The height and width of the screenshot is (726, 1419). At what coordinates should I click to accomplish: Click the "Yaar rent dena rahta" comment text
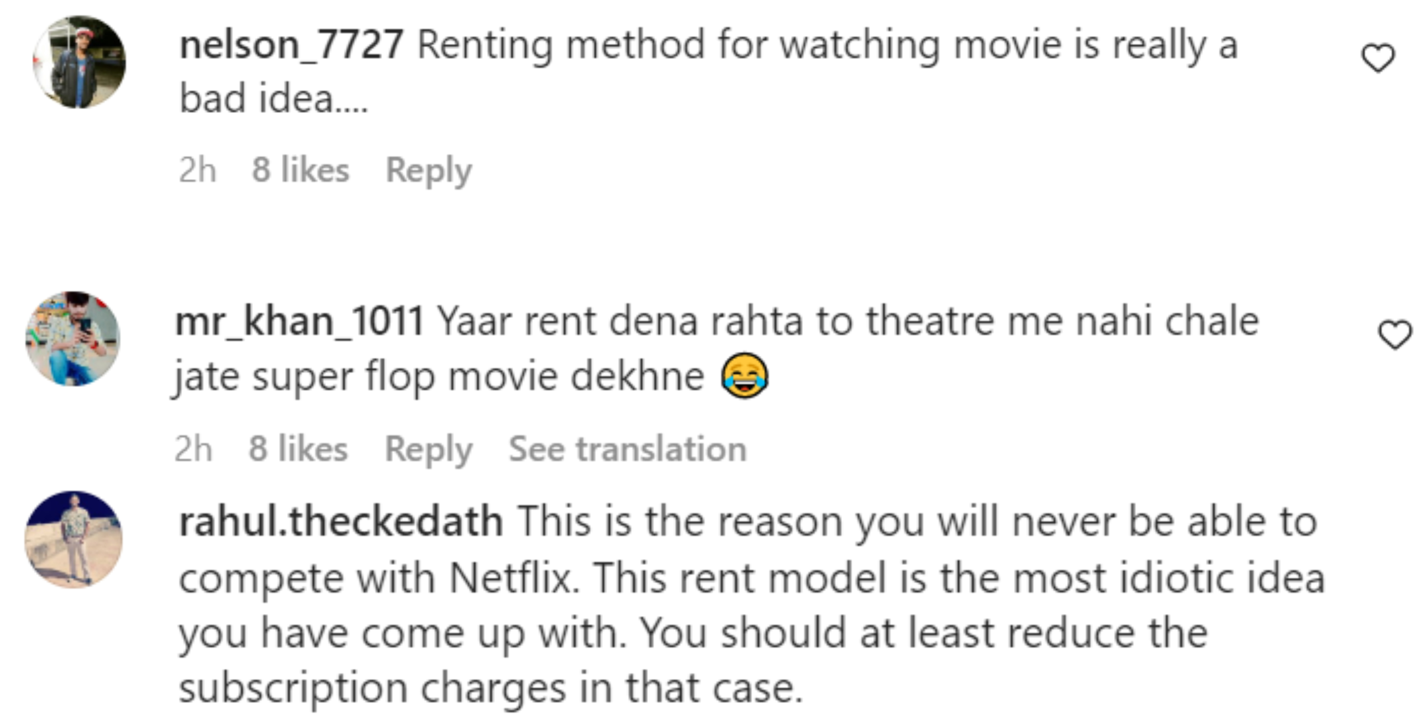pos(848,321)
